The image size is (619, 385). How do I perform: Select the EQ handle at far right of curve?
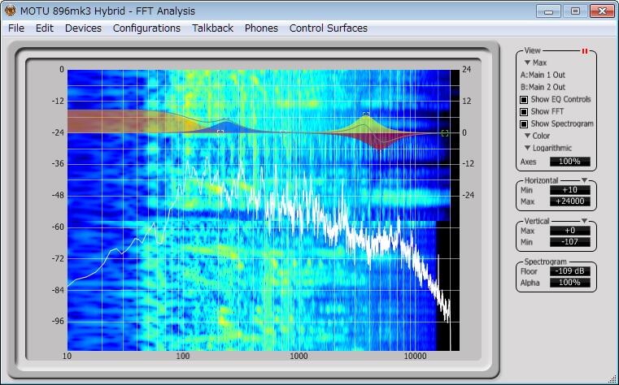[445, 133]
